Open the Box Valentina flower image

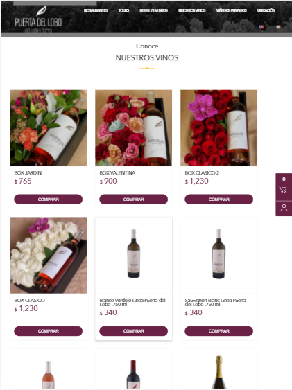point(133,128)
